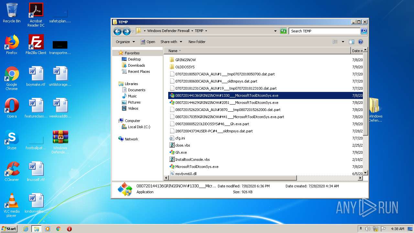The width and height of the screenshot is (414, 233).
Task: Click the New folder button
Action: click(x=197, y=42)
